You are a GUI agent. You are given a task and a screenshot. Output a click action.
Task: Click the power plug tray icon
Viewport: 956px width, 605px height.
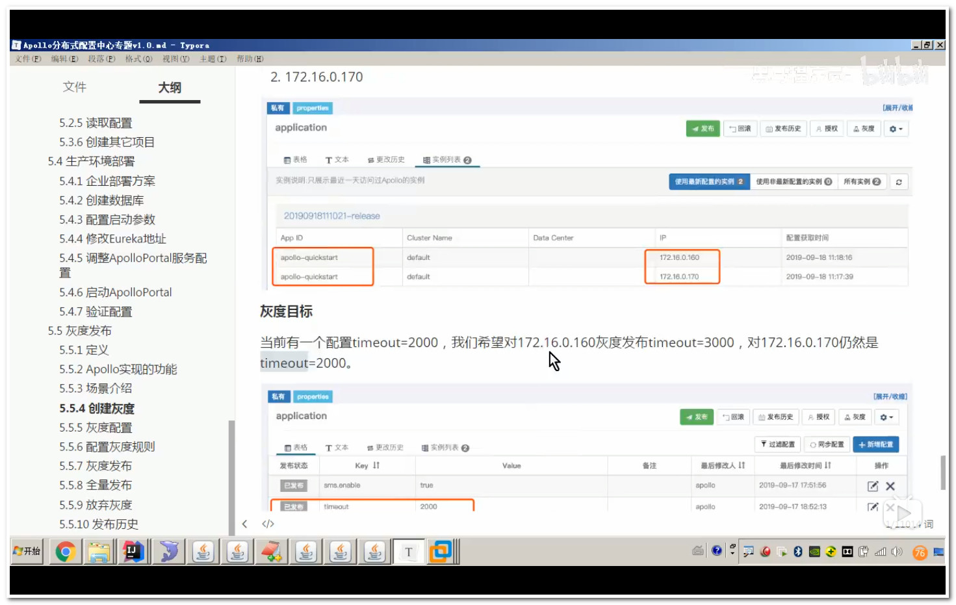point(864,552)
